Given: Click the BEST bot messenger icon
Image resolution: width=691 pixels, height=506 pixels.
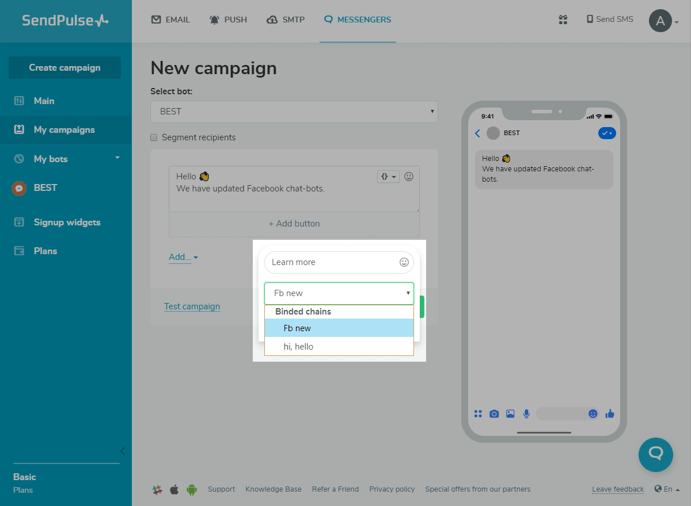Looking at the screenshot, I should [19, 188].
